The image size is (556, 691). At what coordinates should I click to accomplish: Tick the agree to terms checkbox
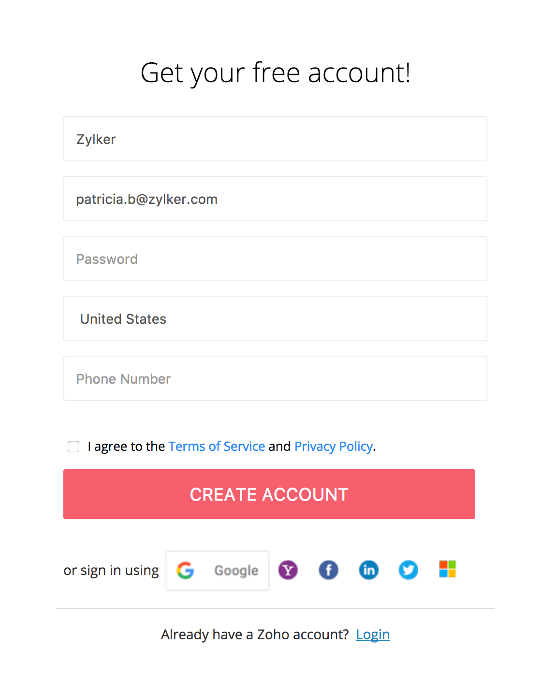click(73, 446)
